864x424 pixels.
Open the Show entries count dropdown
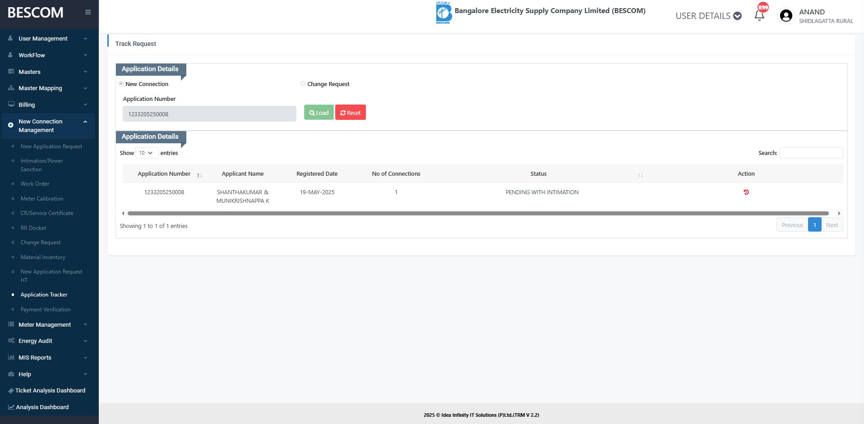[147, 153]
